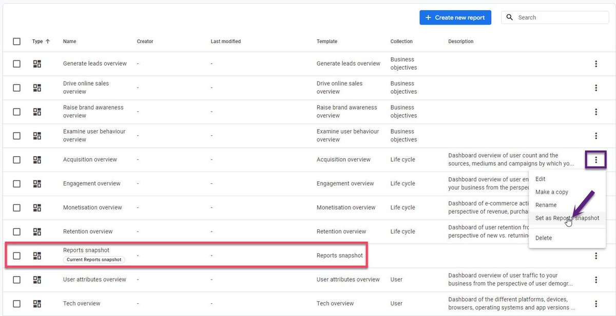Check the Retention overview row checkbox
Image resolution: width=616 pixels, height=316 pixels.
[17, 231]
